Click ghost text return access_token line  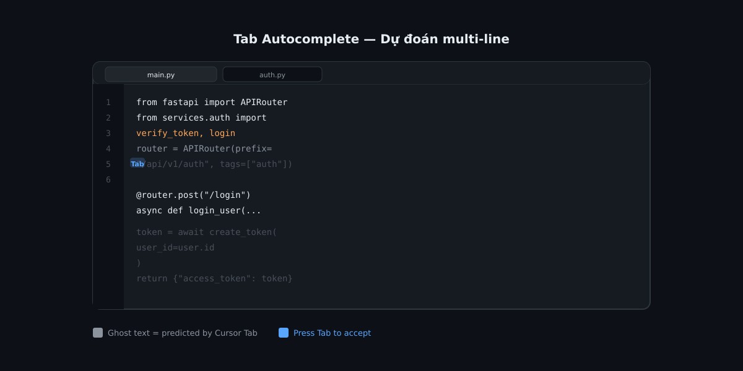[x=214, y=278]
